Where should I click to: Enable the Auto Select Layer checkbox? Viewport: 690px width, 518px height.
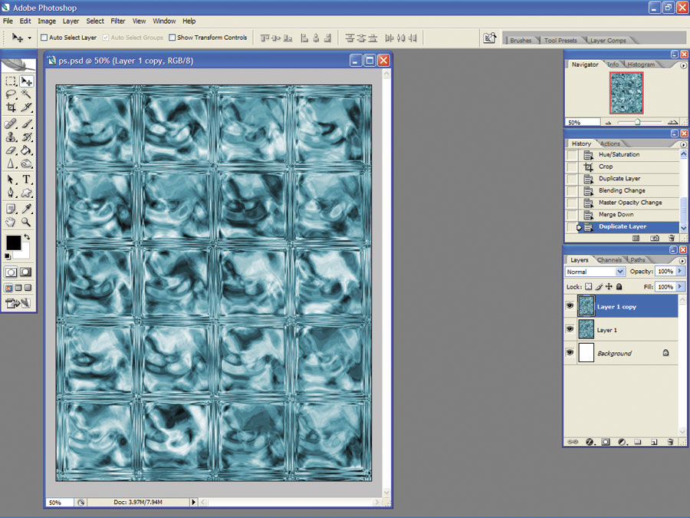44,38
